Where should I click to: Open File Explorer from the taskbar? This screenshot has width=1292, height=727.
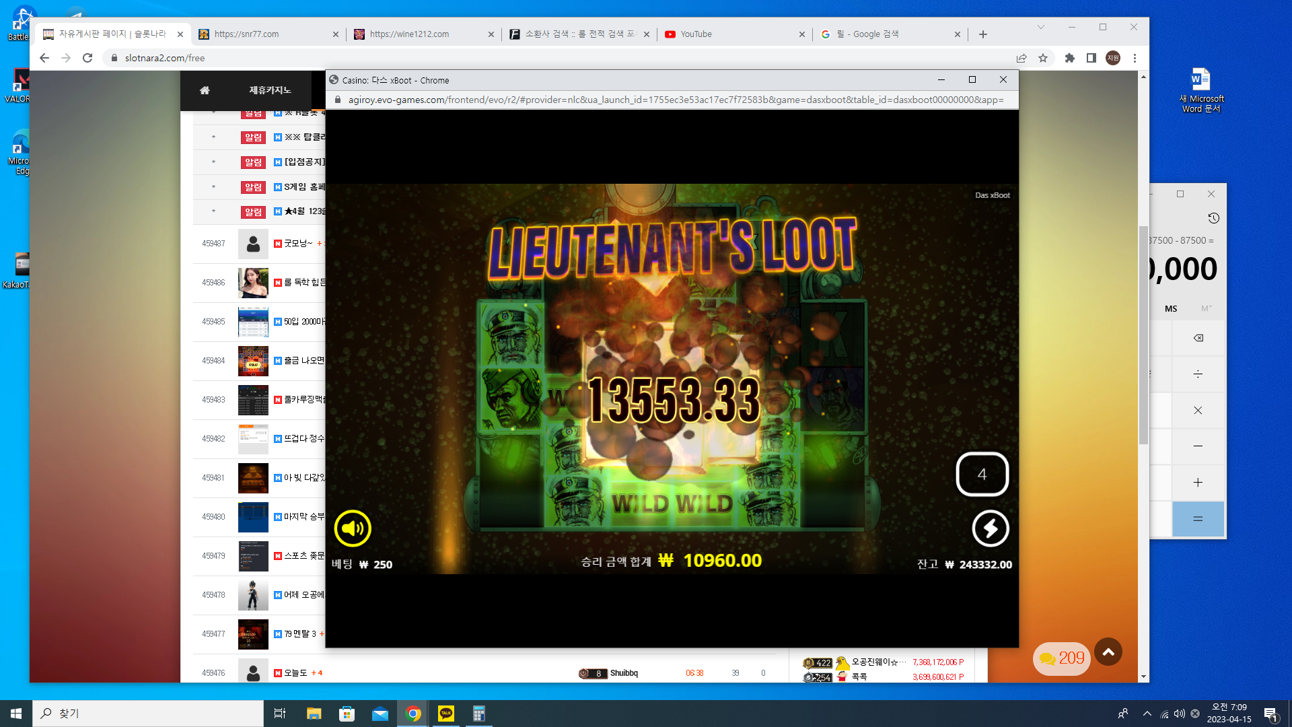pyautogui.click(x=314, y=714)
